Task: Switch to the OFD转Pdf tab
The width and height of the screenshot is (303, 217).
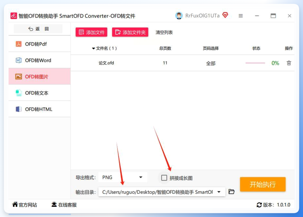Action: 40,44
